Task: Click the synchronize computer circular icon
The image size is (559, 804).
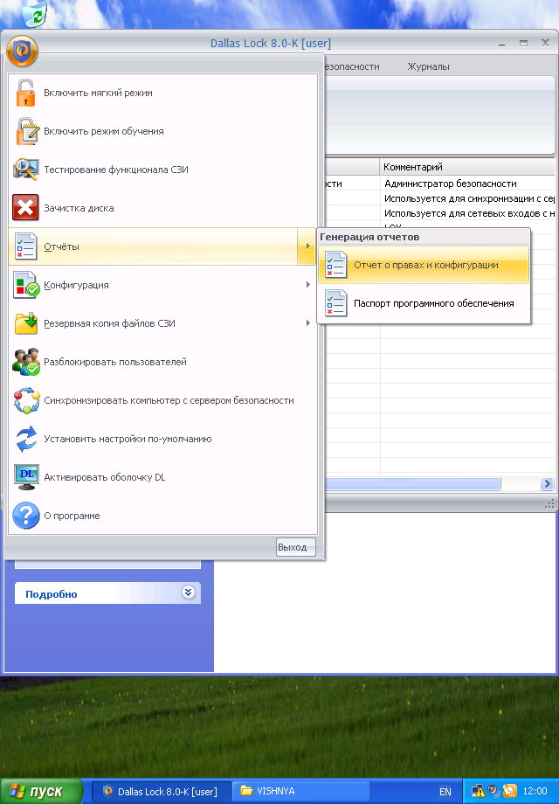Action: click(x=26, y=400)
